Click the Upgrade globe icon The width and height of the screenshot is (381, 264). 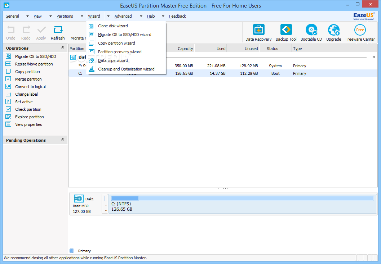click(x=334, y=30)
